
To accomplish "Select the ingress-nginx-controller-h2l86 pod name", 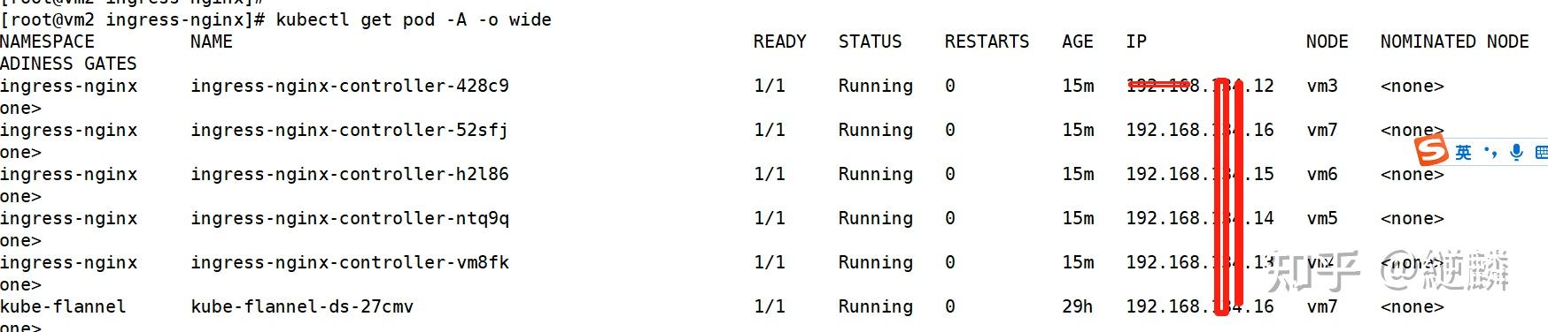I will click(x=350, y=174).
